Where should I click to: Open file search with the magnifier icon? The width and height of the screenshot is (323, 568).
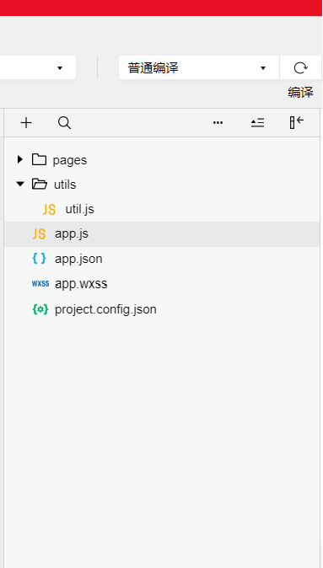65,123
